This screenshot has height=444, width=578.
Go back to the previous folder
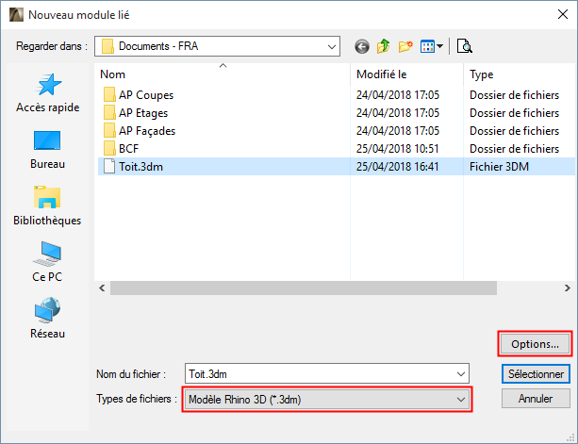(x=362, y=47)
